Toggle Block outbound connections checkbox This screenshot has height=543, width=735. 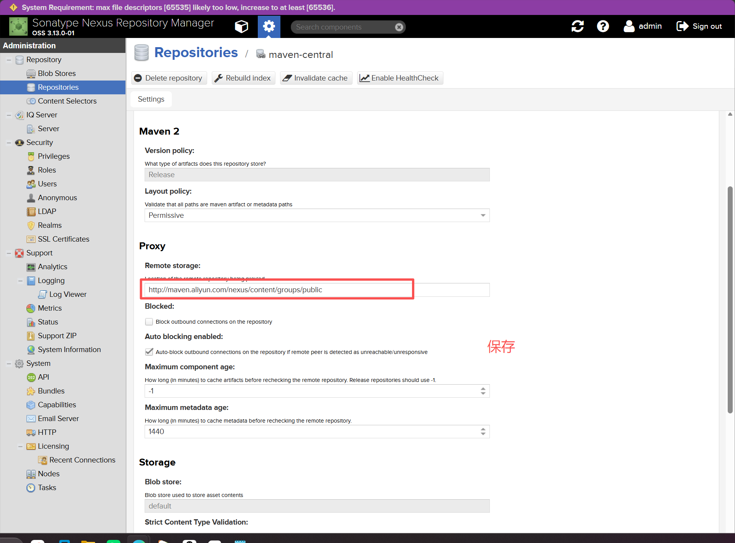(x=149, y=322)
